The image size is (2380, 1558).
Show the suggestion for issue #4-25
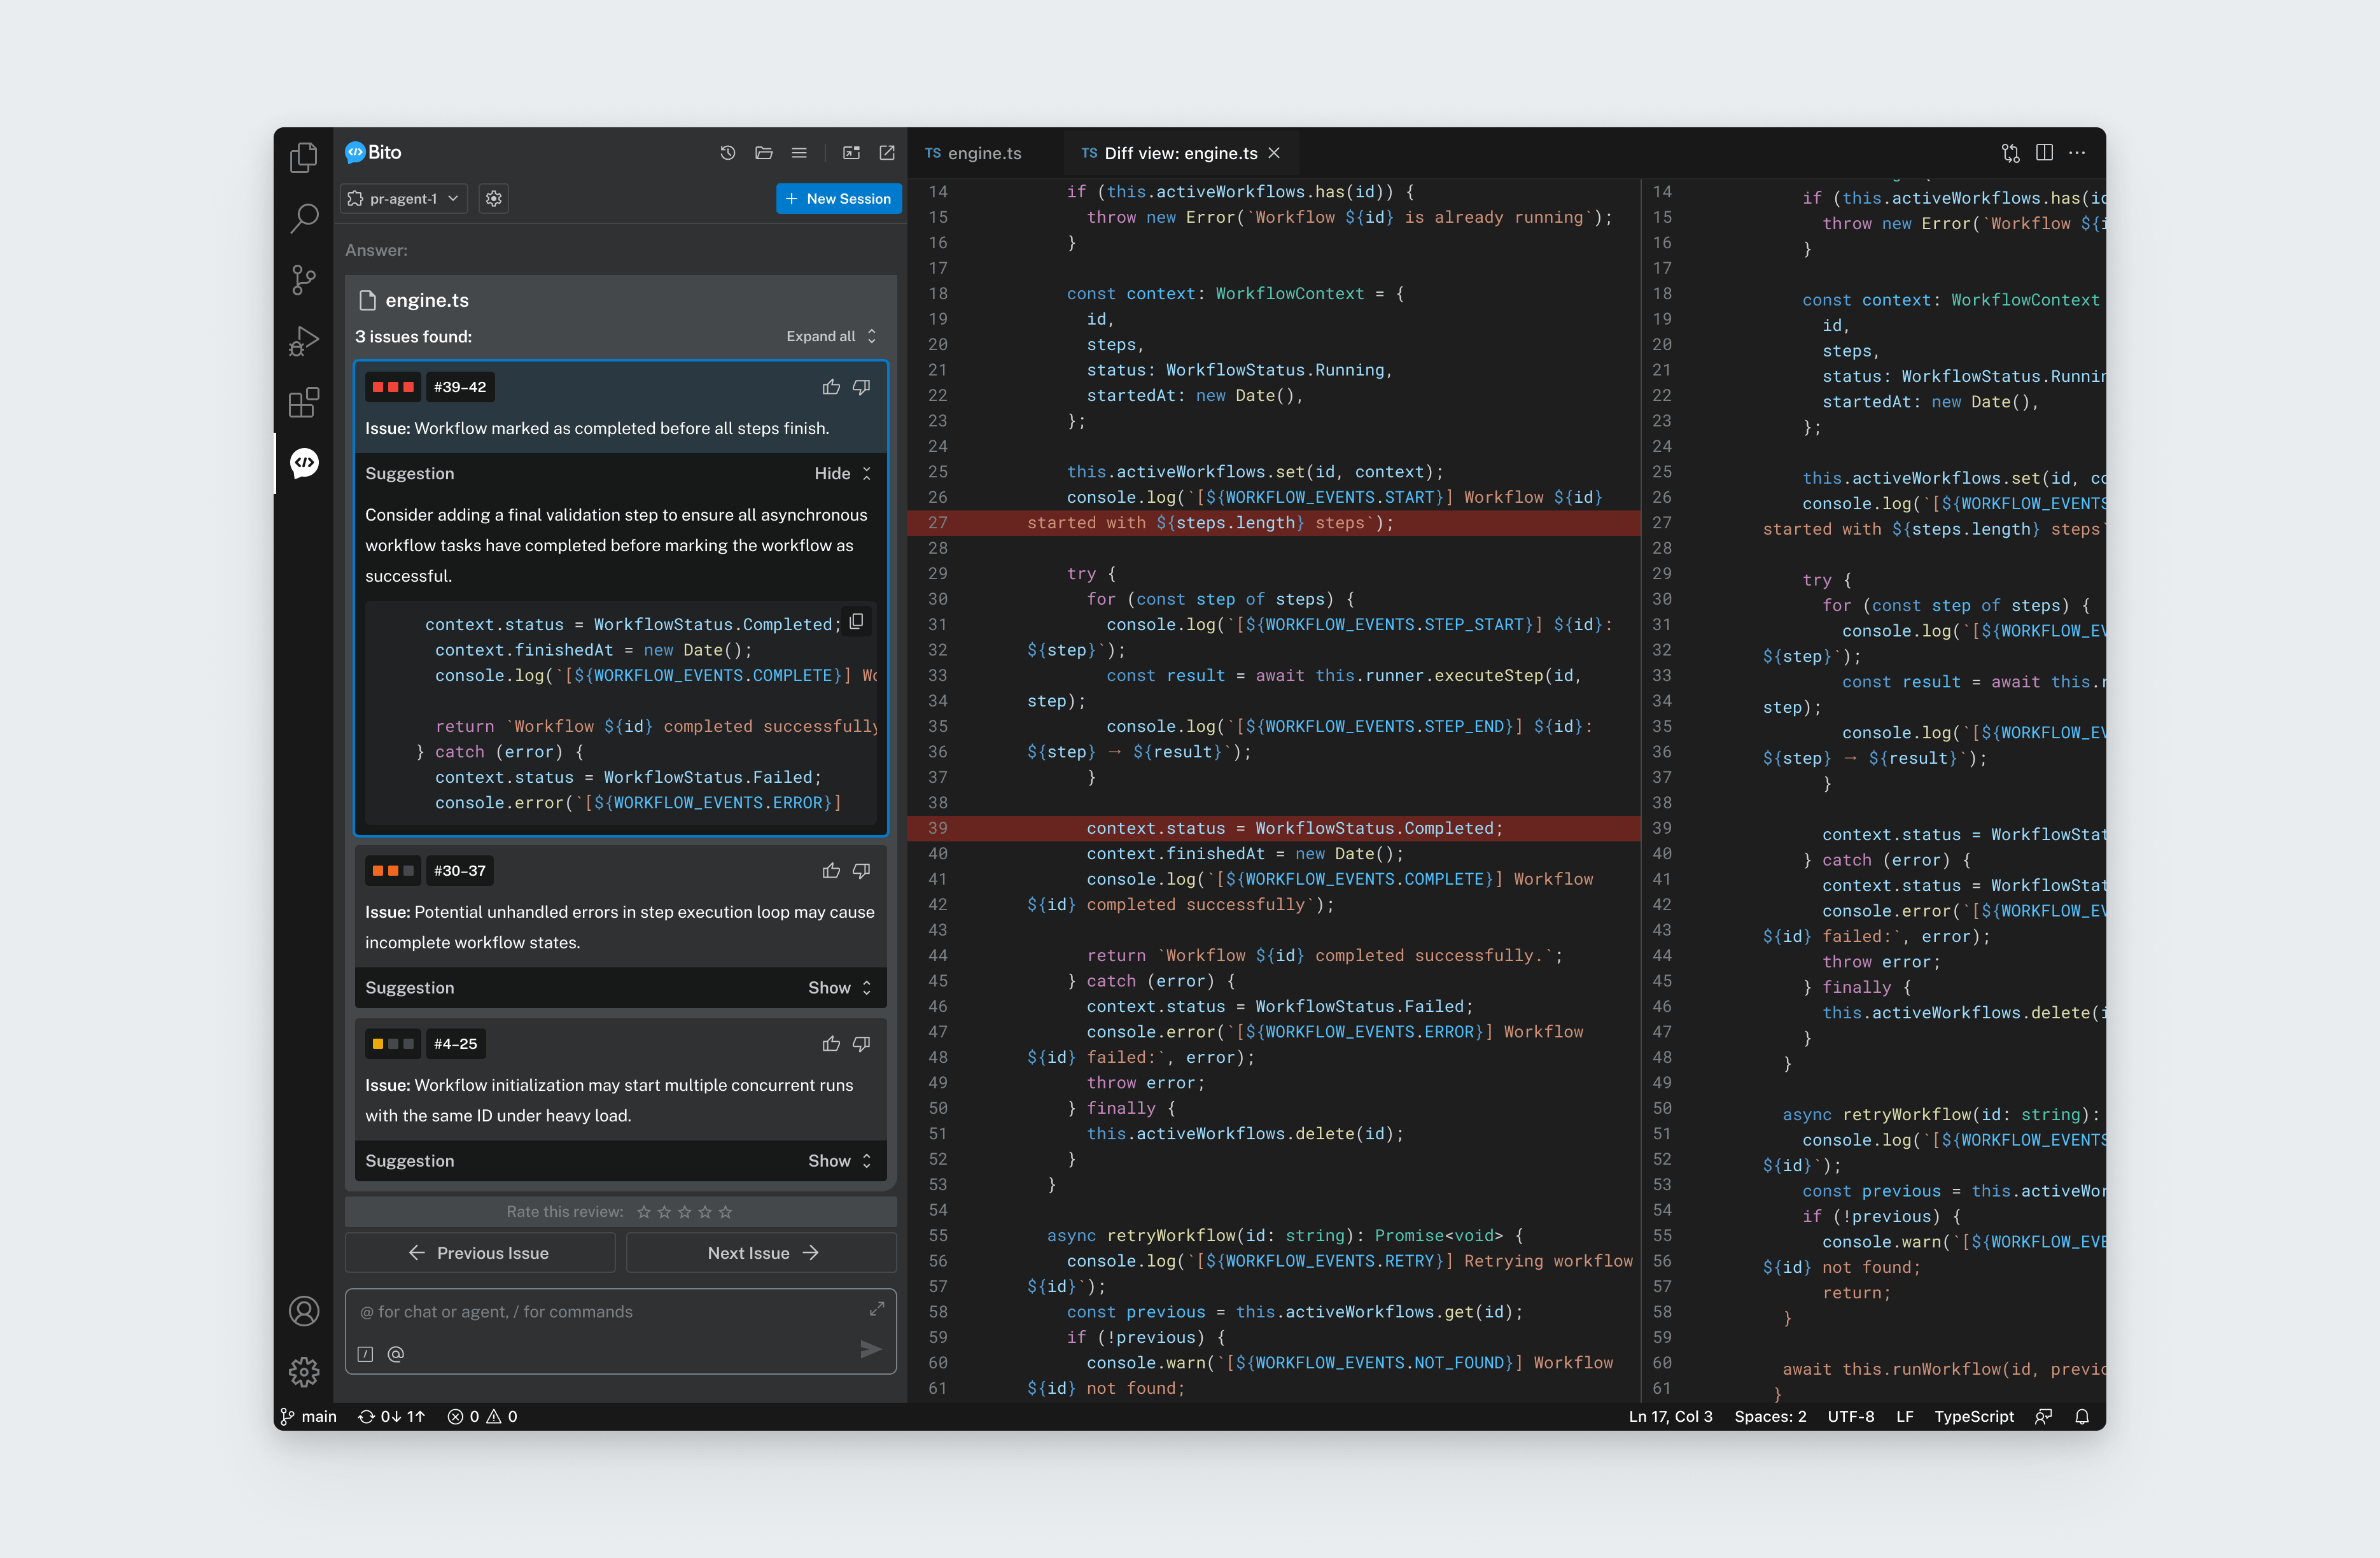[x=839, y=1161]
